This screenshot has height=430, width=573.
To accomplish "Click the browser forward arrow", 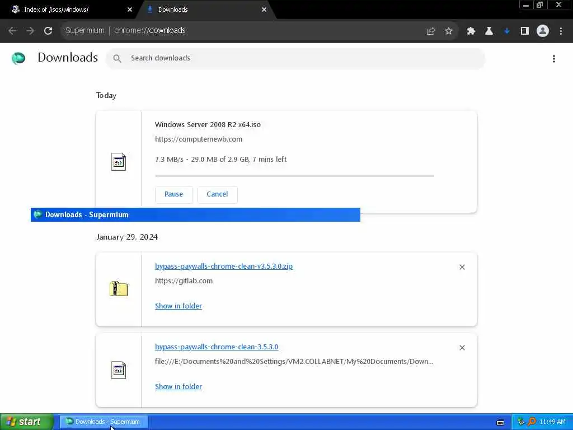I will pyautogui.click(x=30, y=31).
